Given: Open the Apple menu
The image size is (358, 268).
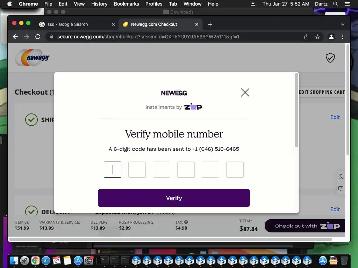Looking at the screenshot, I should [x=9, y=4].
